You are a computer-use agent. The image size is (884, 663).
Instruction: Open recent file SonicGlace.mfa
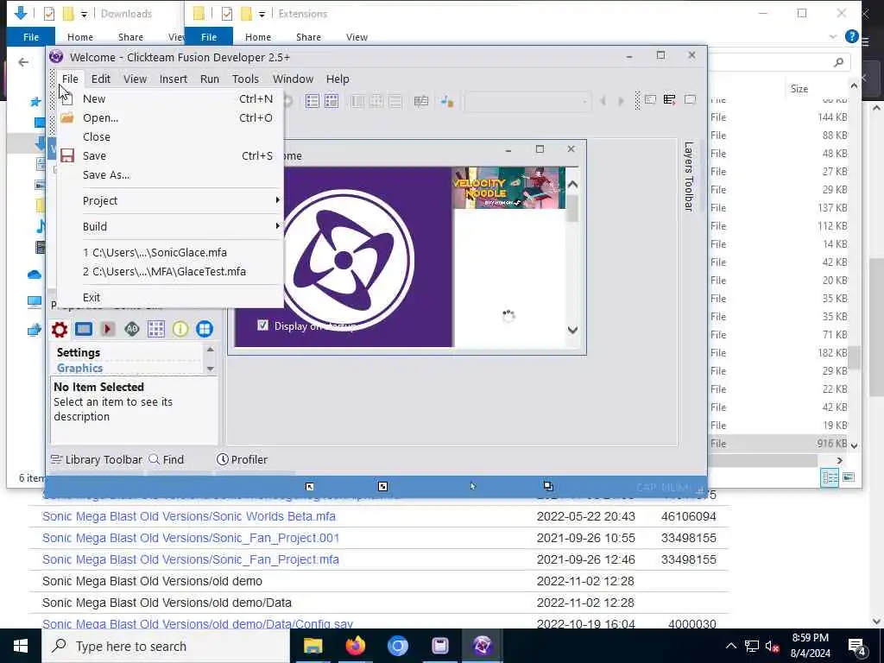tap(170, 253)
